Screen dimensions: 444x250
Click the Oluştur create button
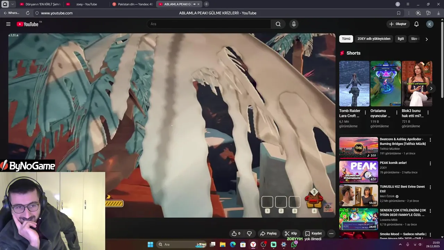[x=398, y=24]
